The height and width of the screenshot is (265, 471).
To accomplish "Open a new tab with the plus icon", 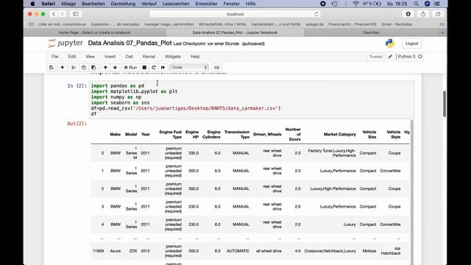I will pyautogui.click(x=443, y=32).
